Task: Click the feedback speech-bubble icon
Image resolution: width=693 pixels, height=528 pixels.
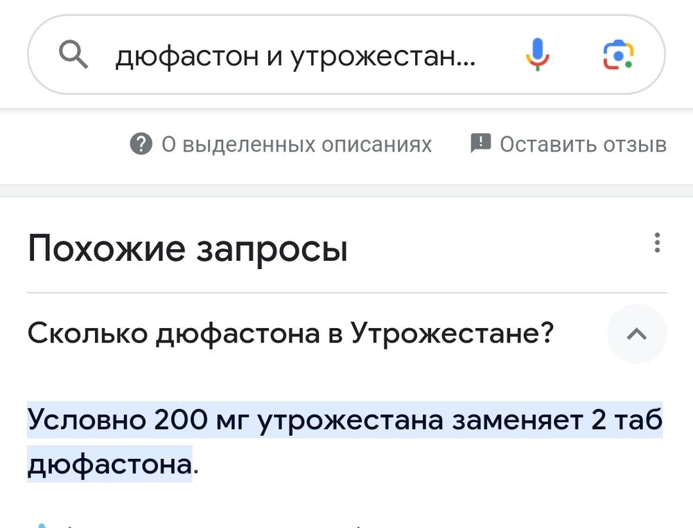Action: (x=480, y=144)
